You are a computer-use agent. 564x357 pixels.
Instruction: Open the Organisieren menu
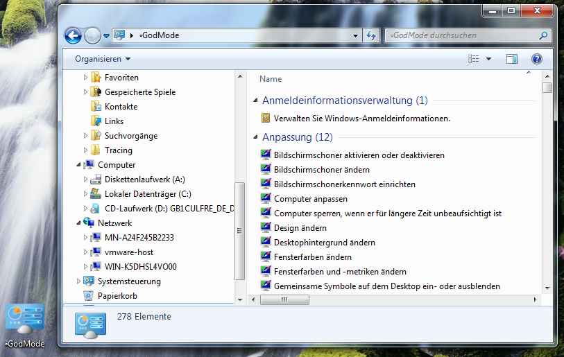coord(103,59)
